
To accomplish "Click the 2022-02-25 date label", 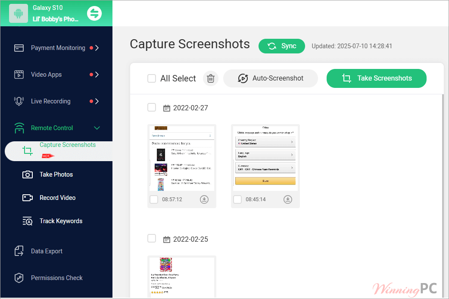I will (x=190, y=239).
